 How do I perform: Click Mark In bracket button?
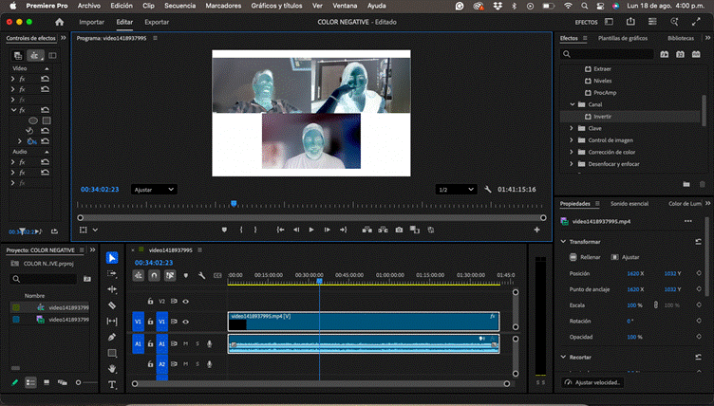(241, 230)
